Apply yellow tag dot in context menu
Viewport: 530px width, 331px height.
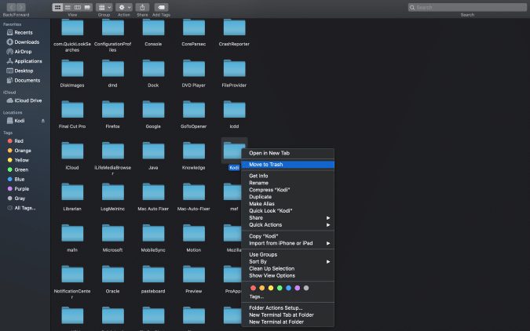coord(271,288)
